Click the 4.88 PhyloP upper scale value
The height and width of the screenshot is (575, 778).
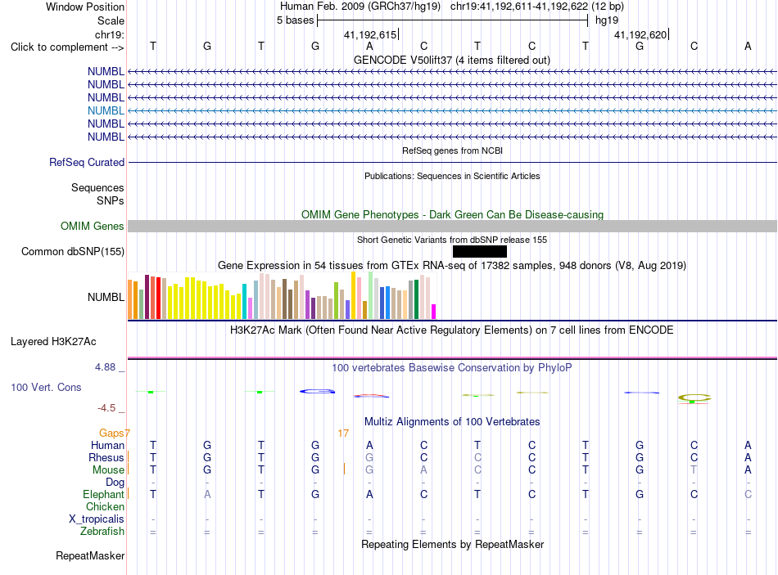coord(105,367)
